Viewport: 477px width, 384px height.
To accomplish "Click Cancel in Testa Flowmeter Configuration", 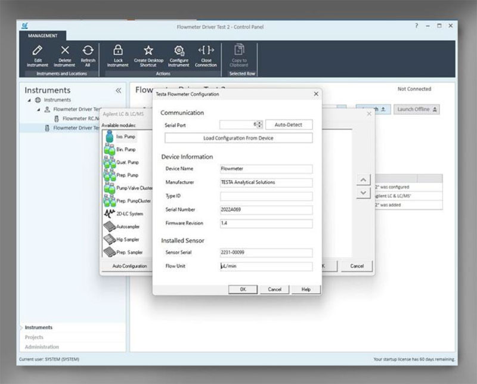I will (x=274, y=289).
